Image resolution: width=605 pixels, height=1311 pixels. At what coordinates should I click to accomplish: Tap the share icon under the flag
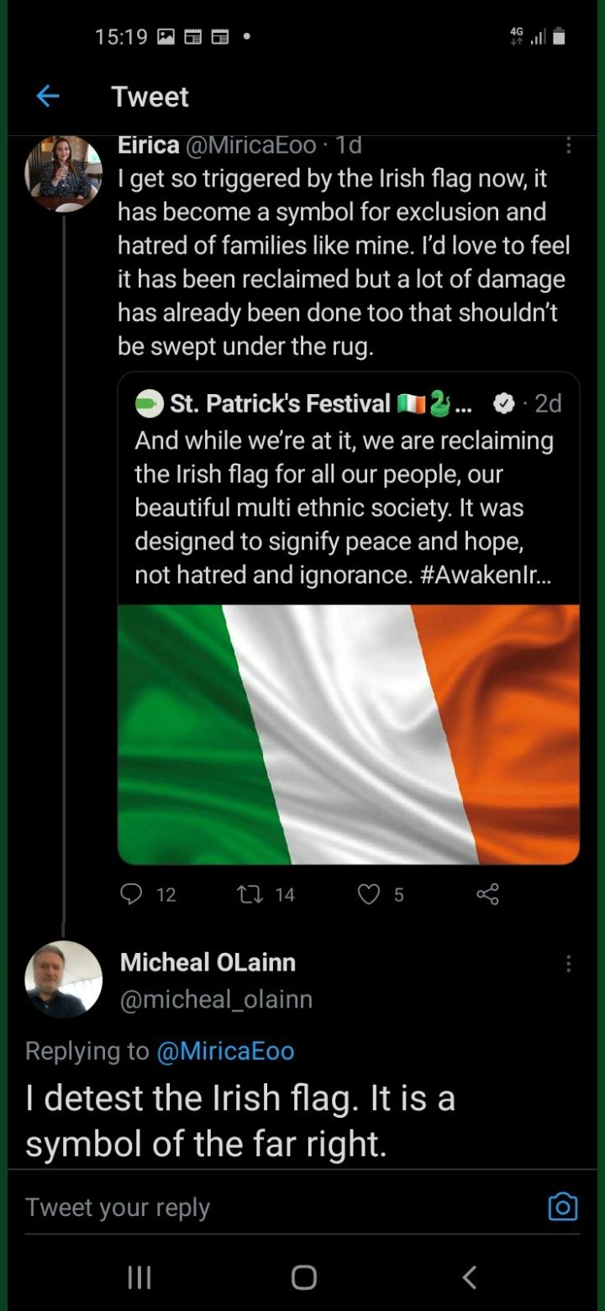488,894
